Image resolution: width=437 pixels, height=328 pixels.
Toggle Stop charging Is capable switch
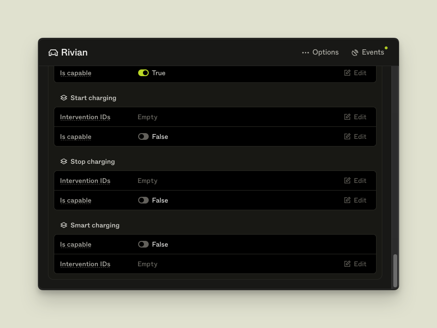[x=143, y=200]
